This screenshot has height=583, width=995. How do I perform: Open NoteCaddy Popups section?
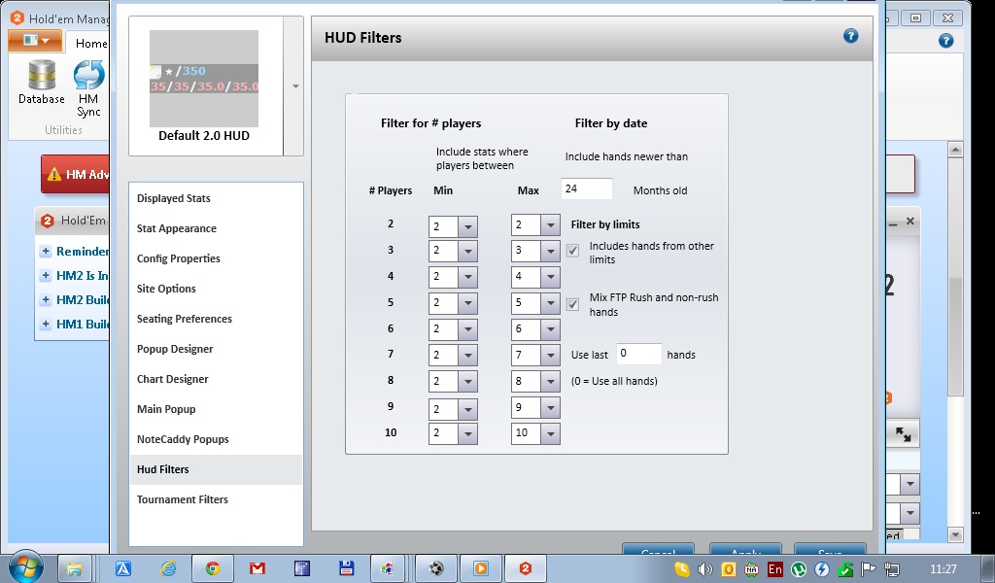tap(216, 439)
